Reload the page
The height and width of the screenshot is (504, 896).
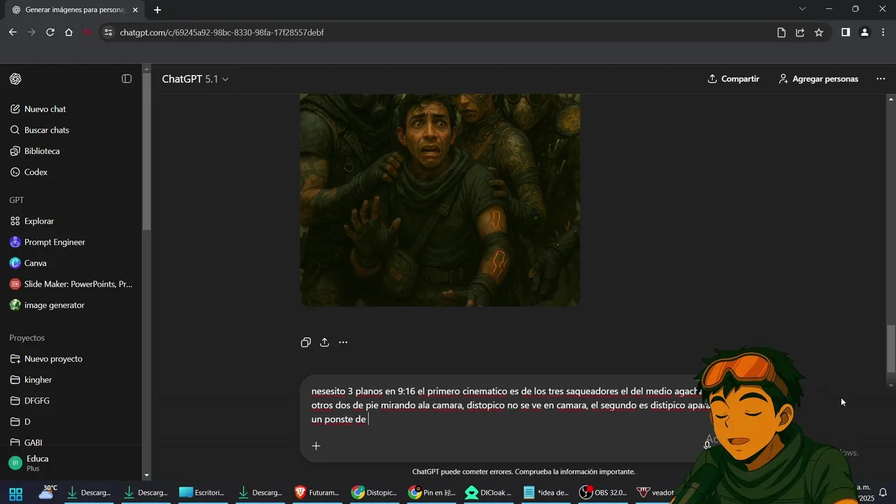point(50,32)
